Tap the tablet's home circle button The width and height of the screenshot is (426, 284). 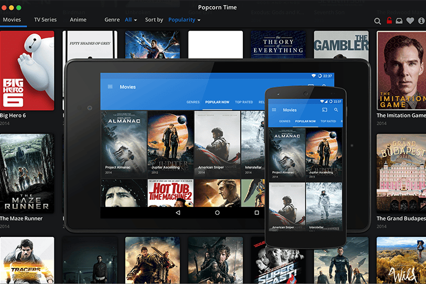pyautogui.click(x=217, y=213)
